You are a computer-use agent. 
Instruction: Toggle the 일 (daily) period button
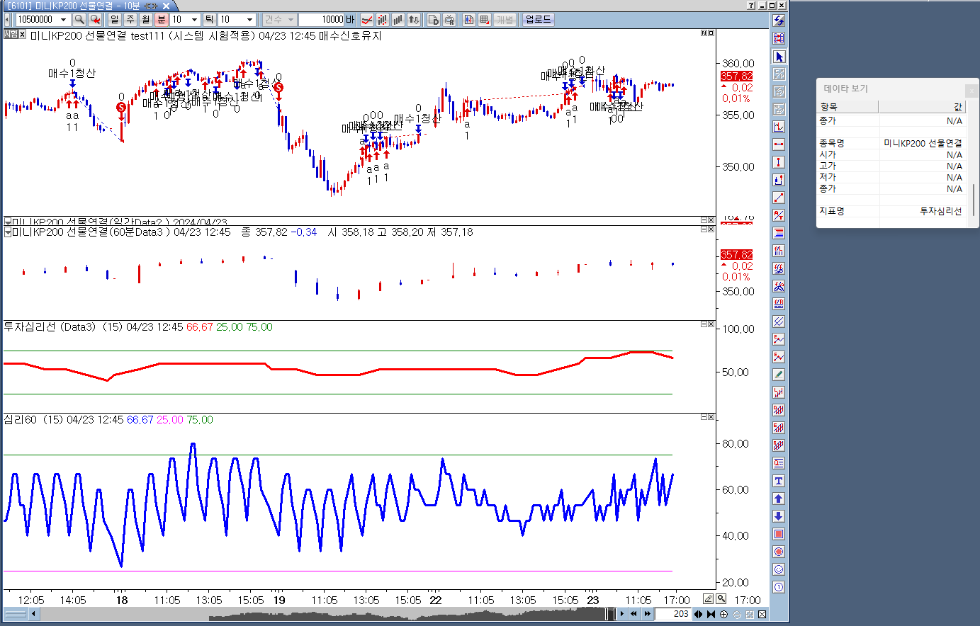pyautogui.click(x=114, y=20)
